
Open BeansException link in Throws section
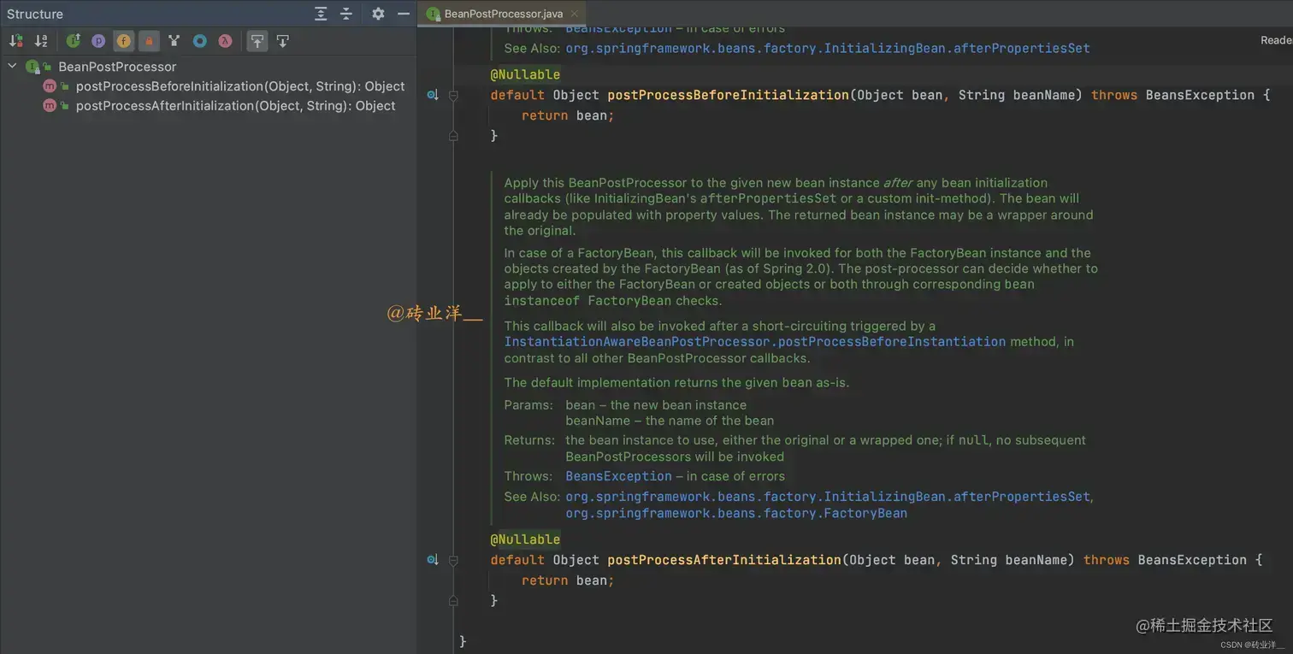coord(618,476)
